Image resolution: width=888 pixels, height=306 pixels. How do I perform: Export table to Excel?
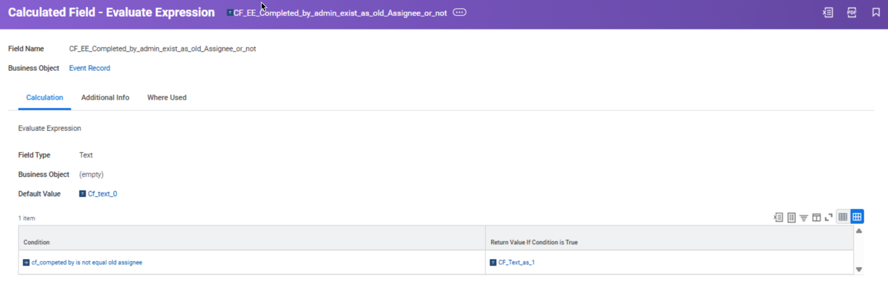tap(778, 217)
